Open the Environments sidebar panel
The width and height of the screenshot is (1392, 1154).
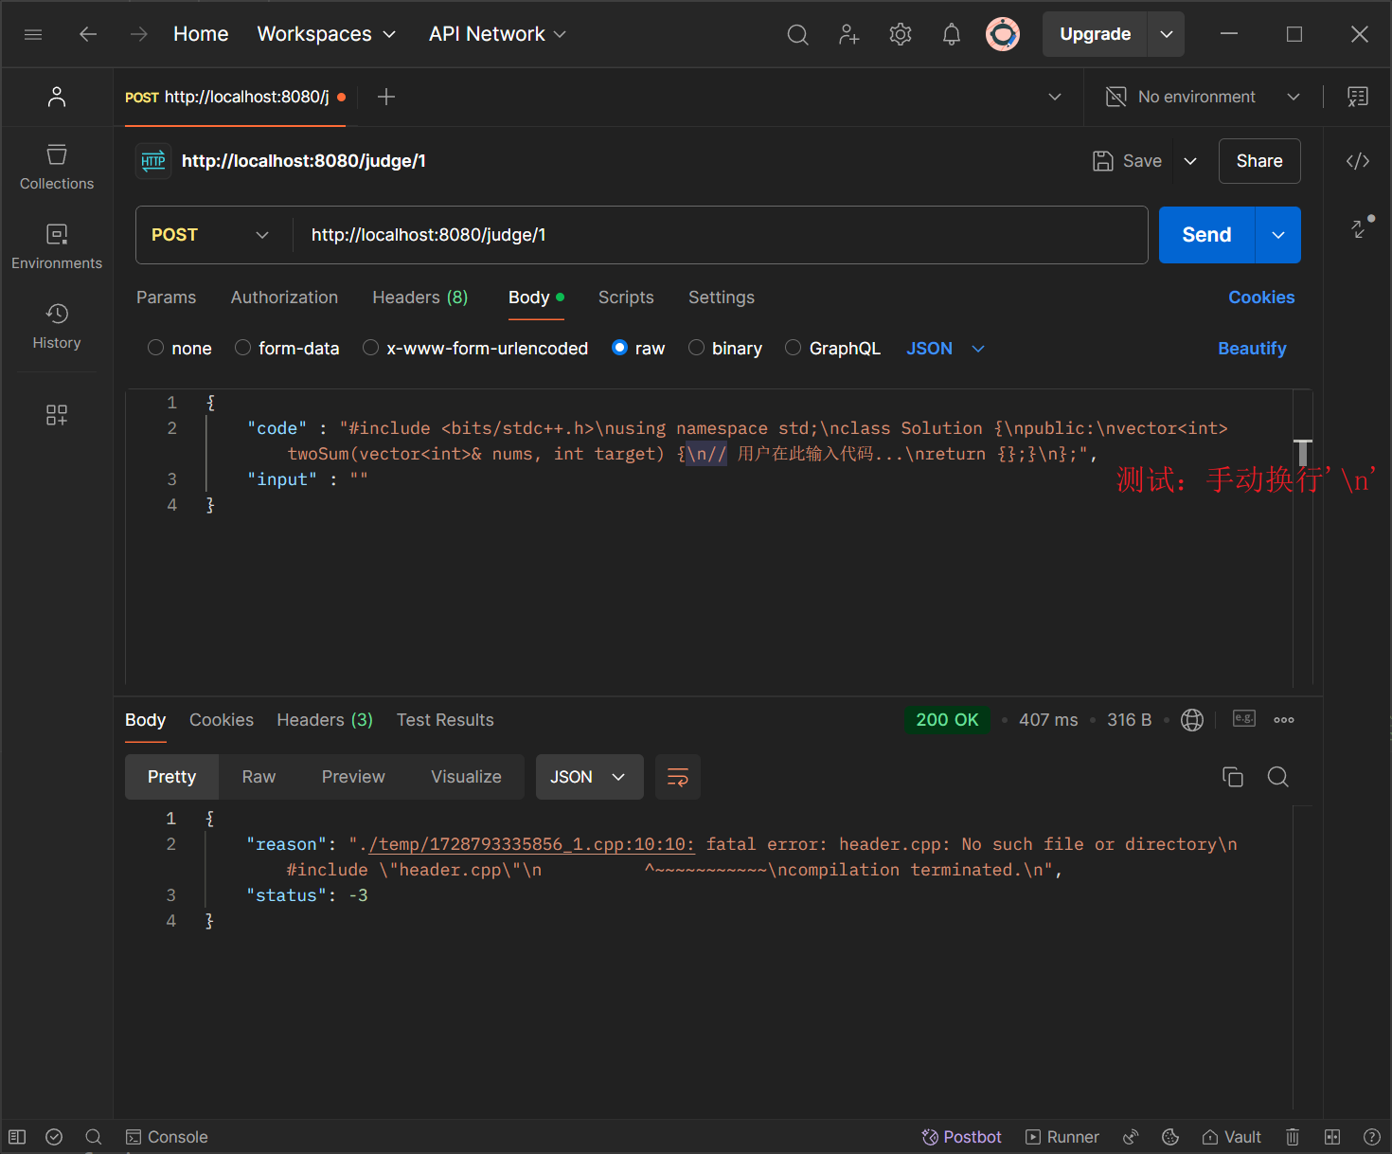point(57,246)
